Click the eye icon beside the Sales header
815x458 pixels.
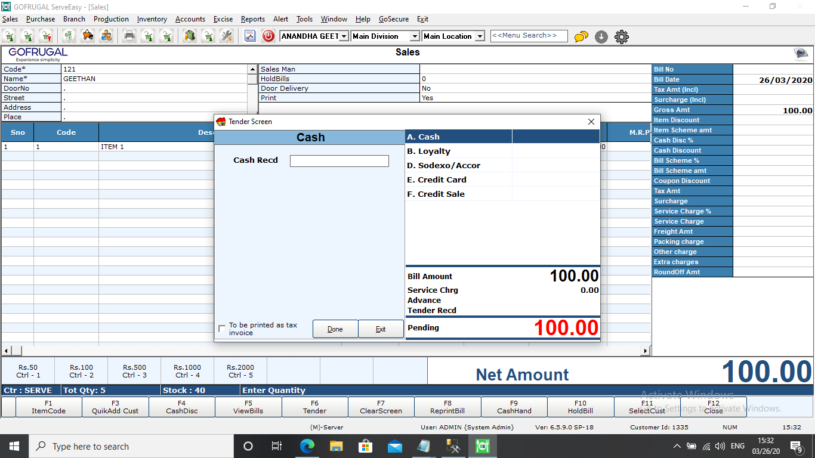pos(801,54)
